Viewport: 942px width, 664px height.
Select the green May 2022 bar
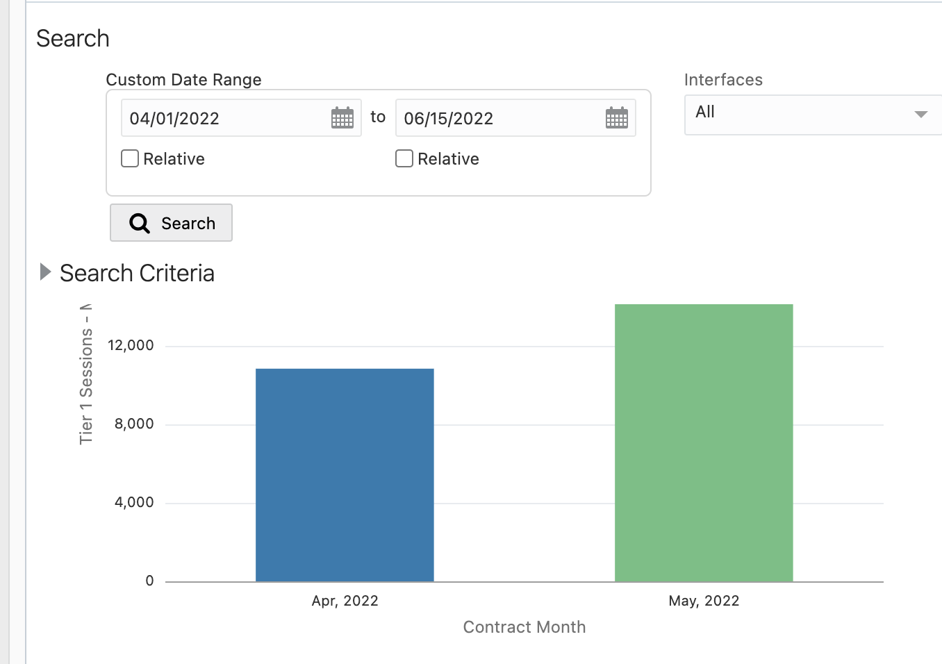pyautogui.click(x=704, y=443)
